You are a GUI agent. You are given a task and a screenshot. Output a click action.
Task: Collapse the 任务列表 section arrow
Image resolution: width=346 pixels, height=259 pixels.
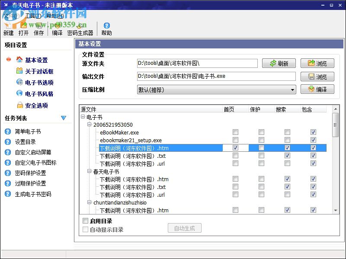point(64,118)
